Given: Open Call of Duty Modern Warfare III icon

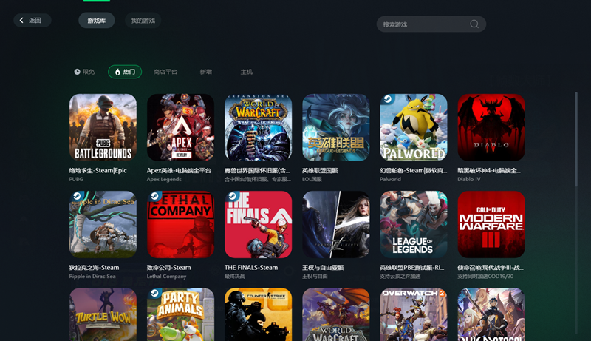Looking at the screenshot, I should tap(491, 224).
